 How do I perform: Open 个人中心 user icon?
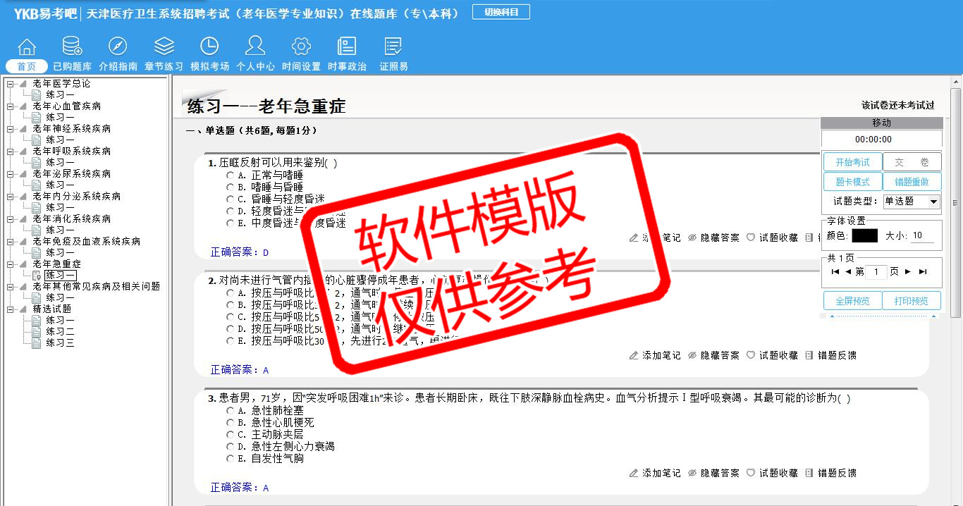(x=255, y=47)
